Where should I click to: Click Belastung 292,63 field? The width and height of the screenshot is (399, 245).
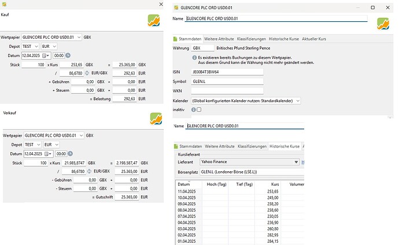coord(124,99)
